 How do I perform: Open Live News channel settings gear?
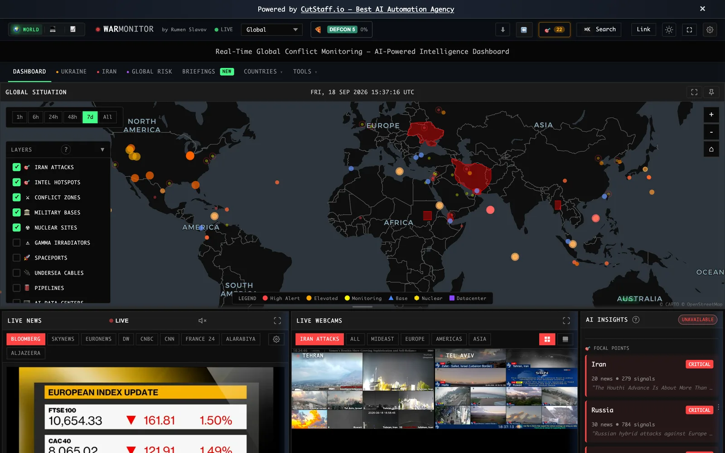[x=276, y=339]
